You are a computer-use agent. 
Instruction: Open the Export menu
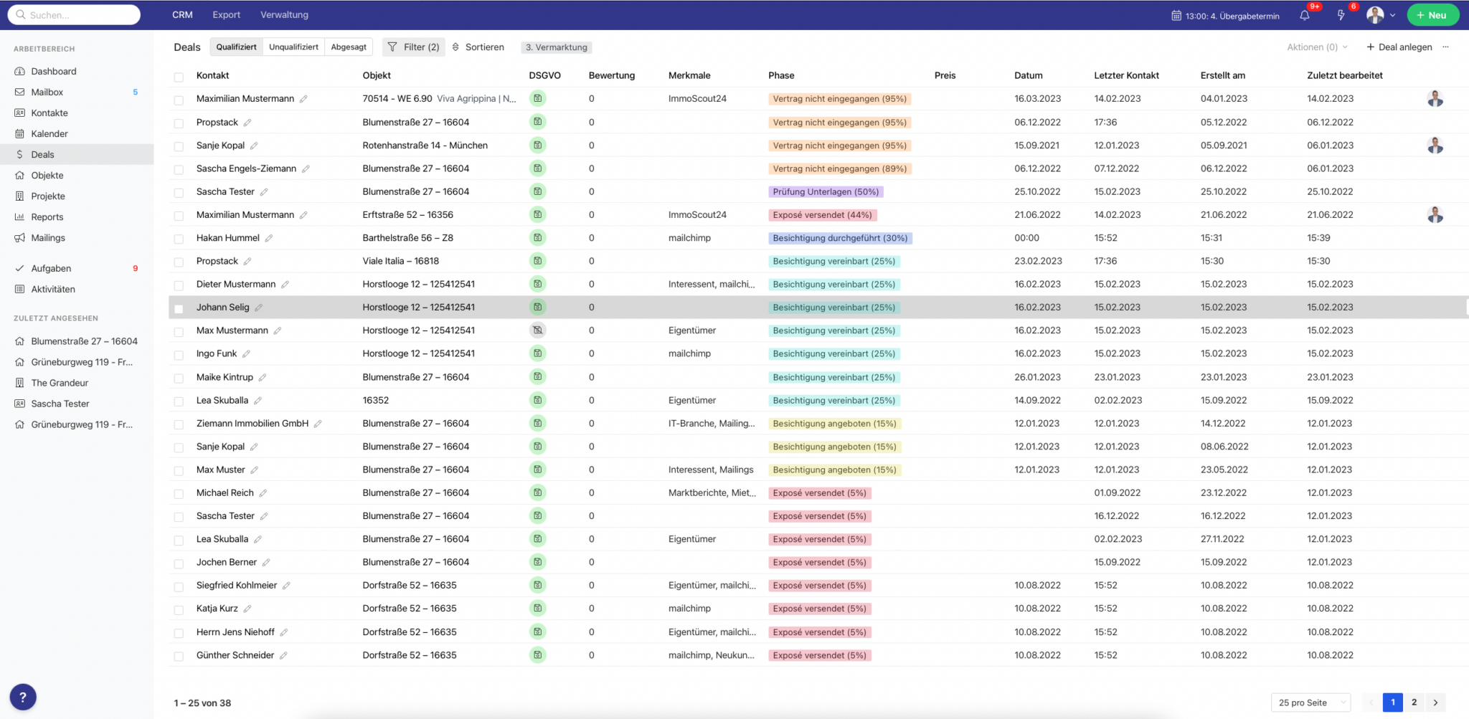226,15
